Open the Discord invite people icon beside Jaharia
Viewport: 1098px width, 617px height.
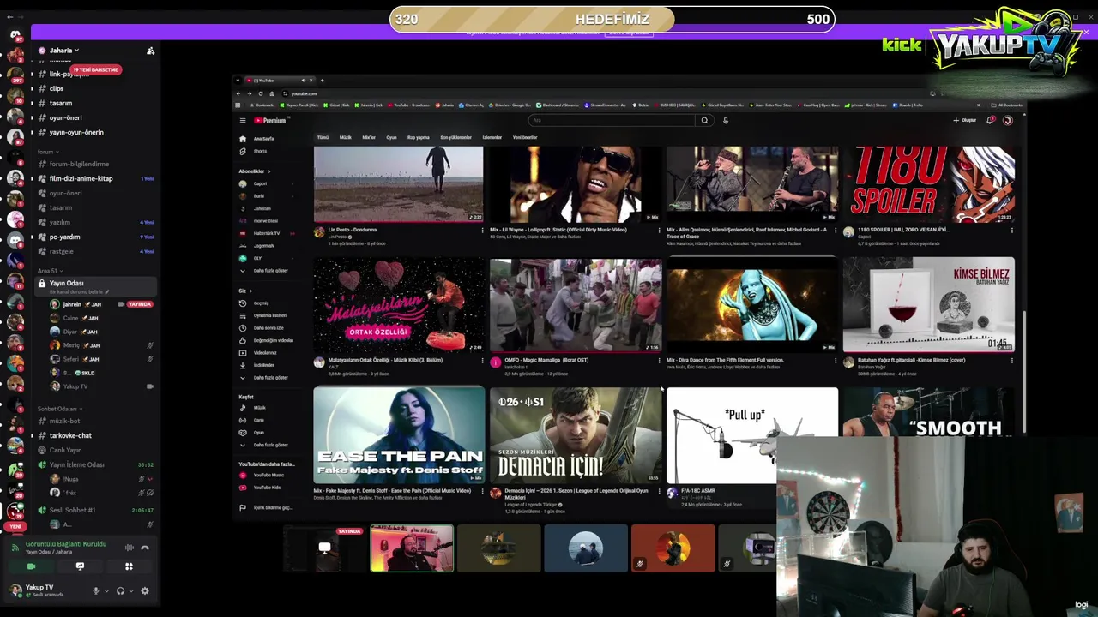pos(150,51)
